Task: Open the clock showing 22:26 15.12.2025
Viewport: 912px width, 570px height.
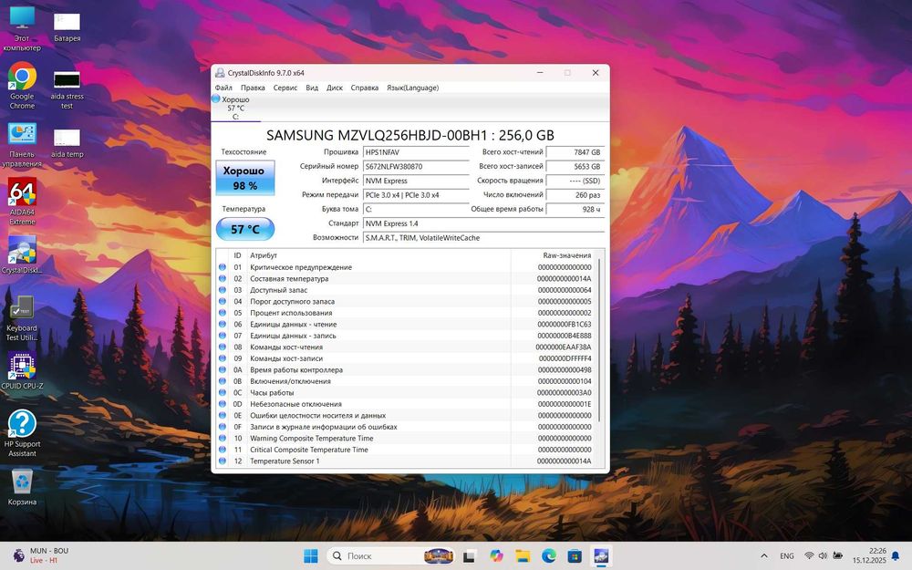Action: click(x=869, y=555)
